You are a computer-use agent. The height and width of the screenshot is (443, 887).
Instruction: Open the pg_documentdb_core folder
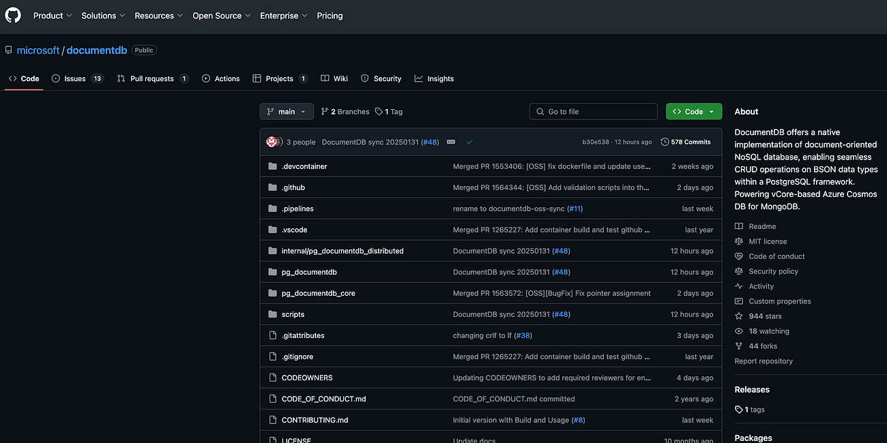[319, 293]
